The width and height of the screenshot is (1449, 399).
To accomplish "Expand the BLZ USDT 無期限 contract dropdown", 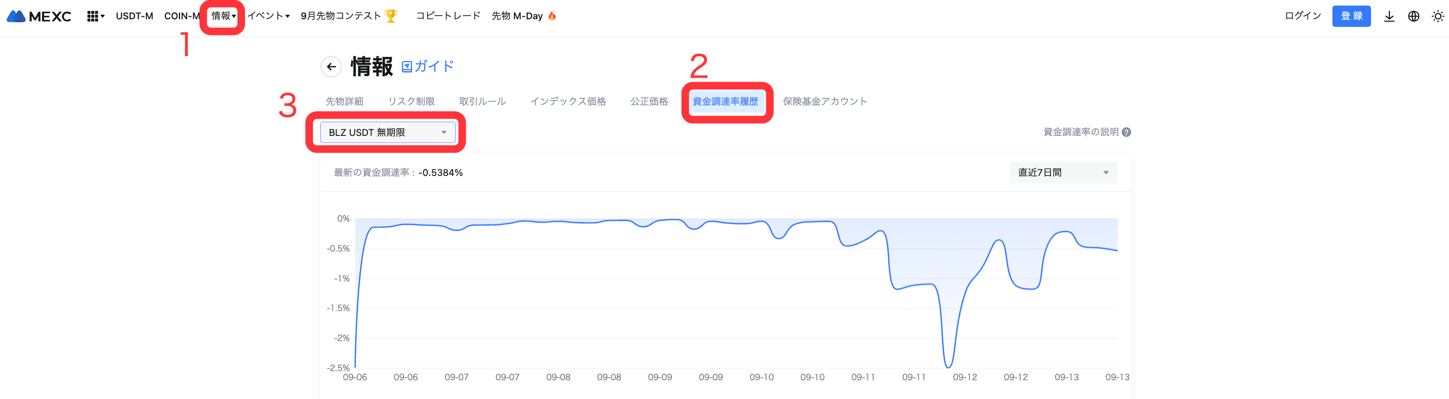I will [388, 132].
